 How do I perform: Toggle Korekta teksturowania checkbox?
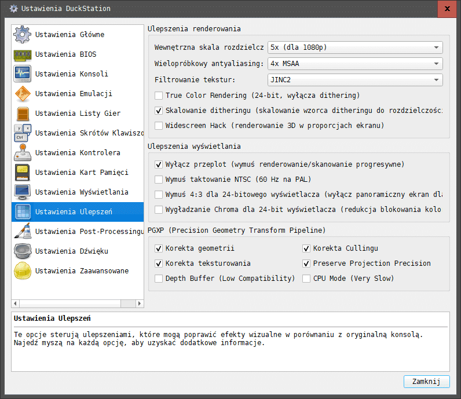coord(159,263)
